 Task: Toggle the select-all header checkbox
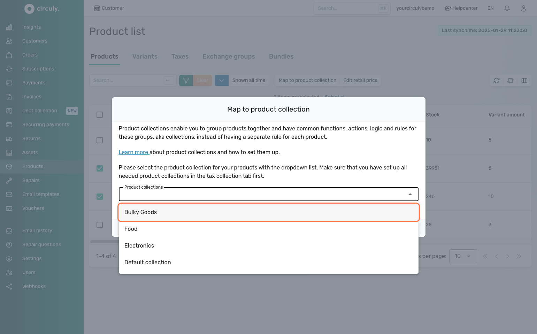(x=100, y=115)
